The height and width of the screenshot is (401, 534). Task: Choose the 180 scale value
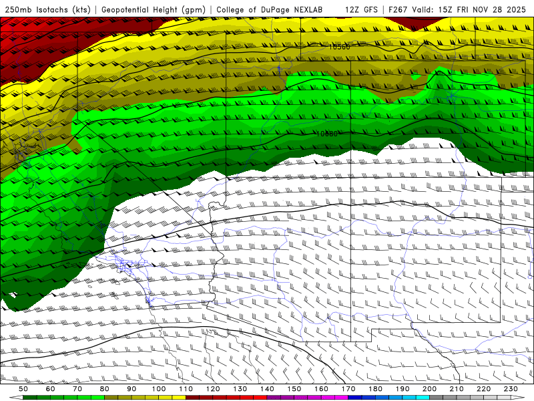click(x=376, y=389)
